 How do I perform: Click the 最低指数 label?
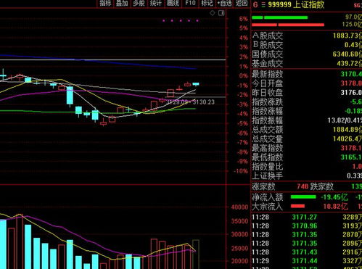click(268, 157)
